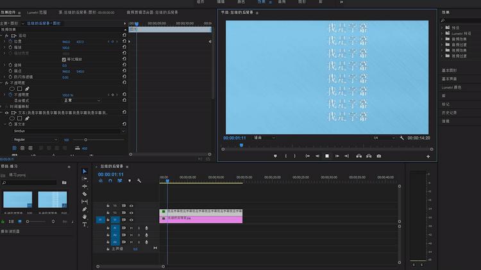Click the 历史记录 panel label
The image size is (481, 270).
449,112
